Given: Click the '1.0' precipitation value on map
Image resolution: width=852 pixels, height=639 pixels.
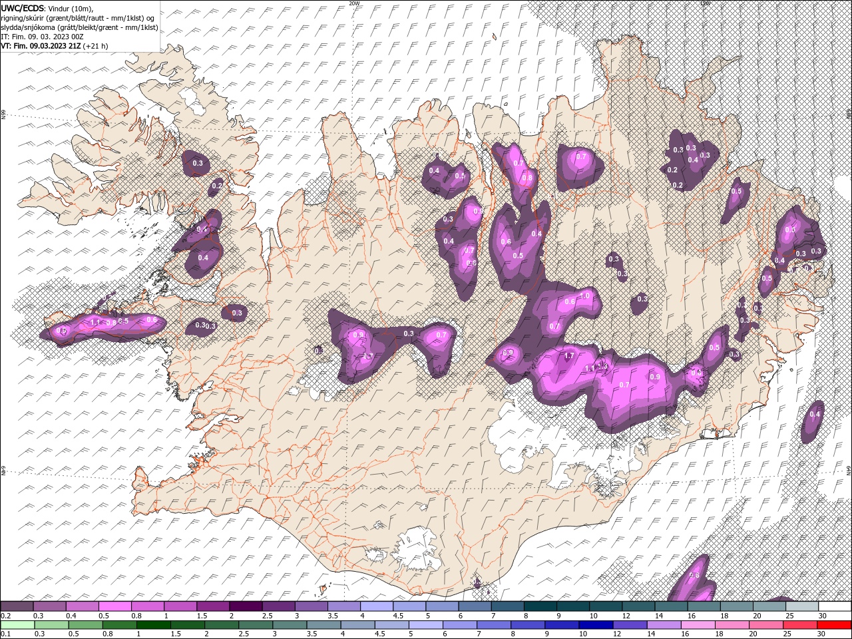Looking at the screenshot, I should point(585,296).
